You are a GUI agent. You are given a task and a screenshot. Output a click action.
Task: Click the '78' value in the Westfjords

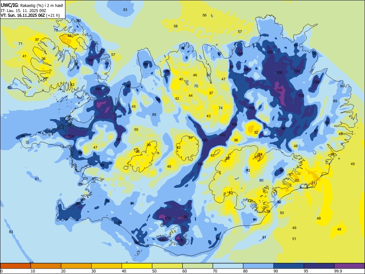[x=56, y=30]
